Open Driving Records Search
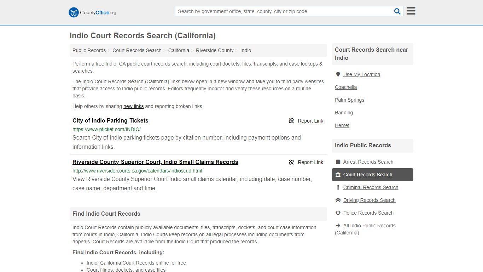 tap(369, 200)
